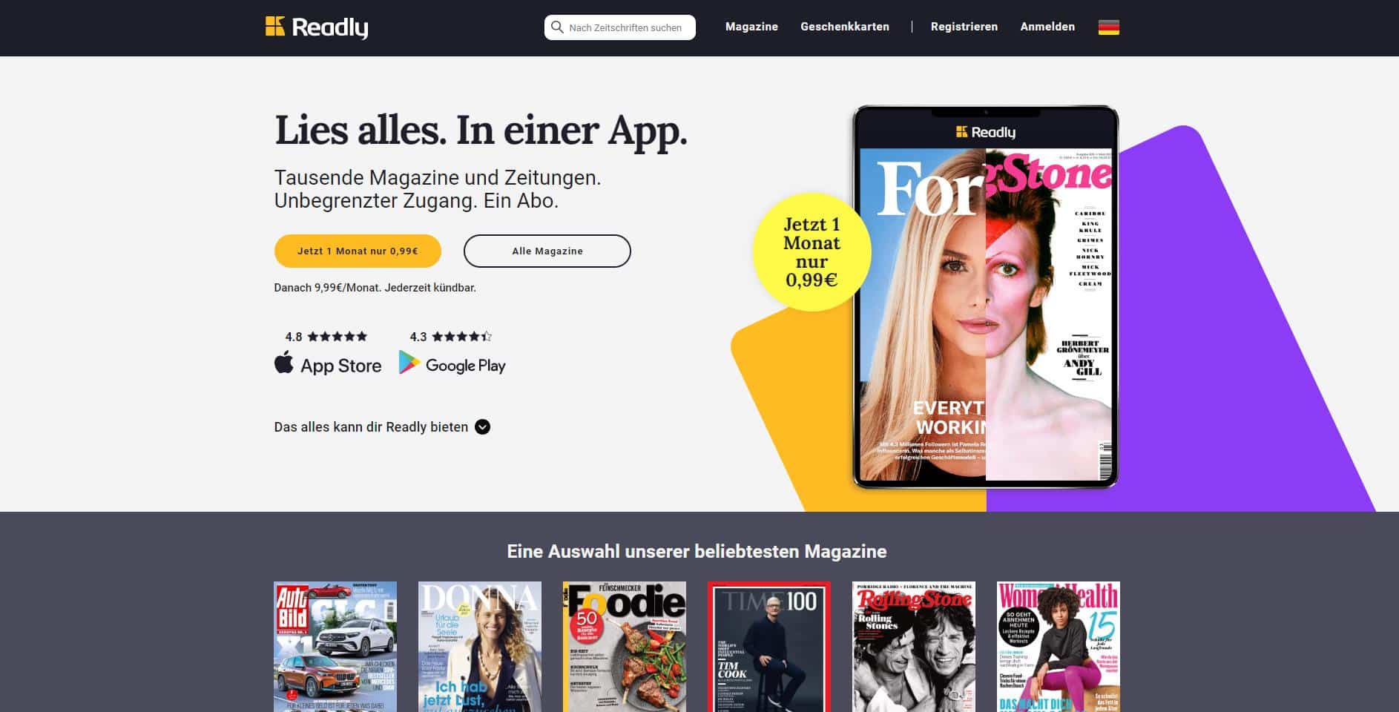Click the 'Alle Magazine' outlined button
This screenshot has width=1399, height=712.
[547, 251]
